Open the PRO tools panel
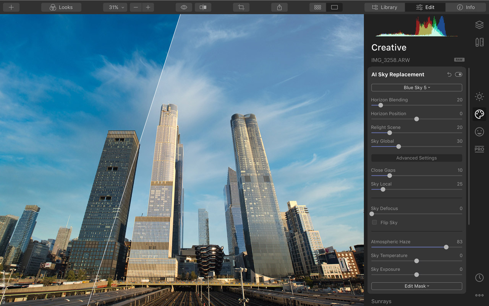Screen dimensions: 489x306 click(x=479, y=149)
